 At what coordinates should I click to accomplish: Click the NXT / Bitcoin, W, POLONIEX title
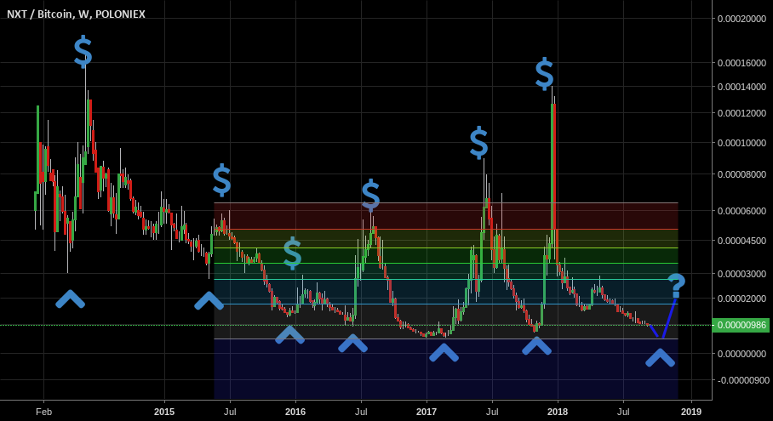point(76,14)
